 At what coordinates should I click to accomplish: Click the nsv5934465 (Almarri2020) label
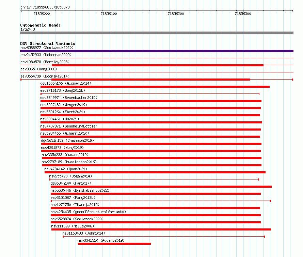click(65, 133)
